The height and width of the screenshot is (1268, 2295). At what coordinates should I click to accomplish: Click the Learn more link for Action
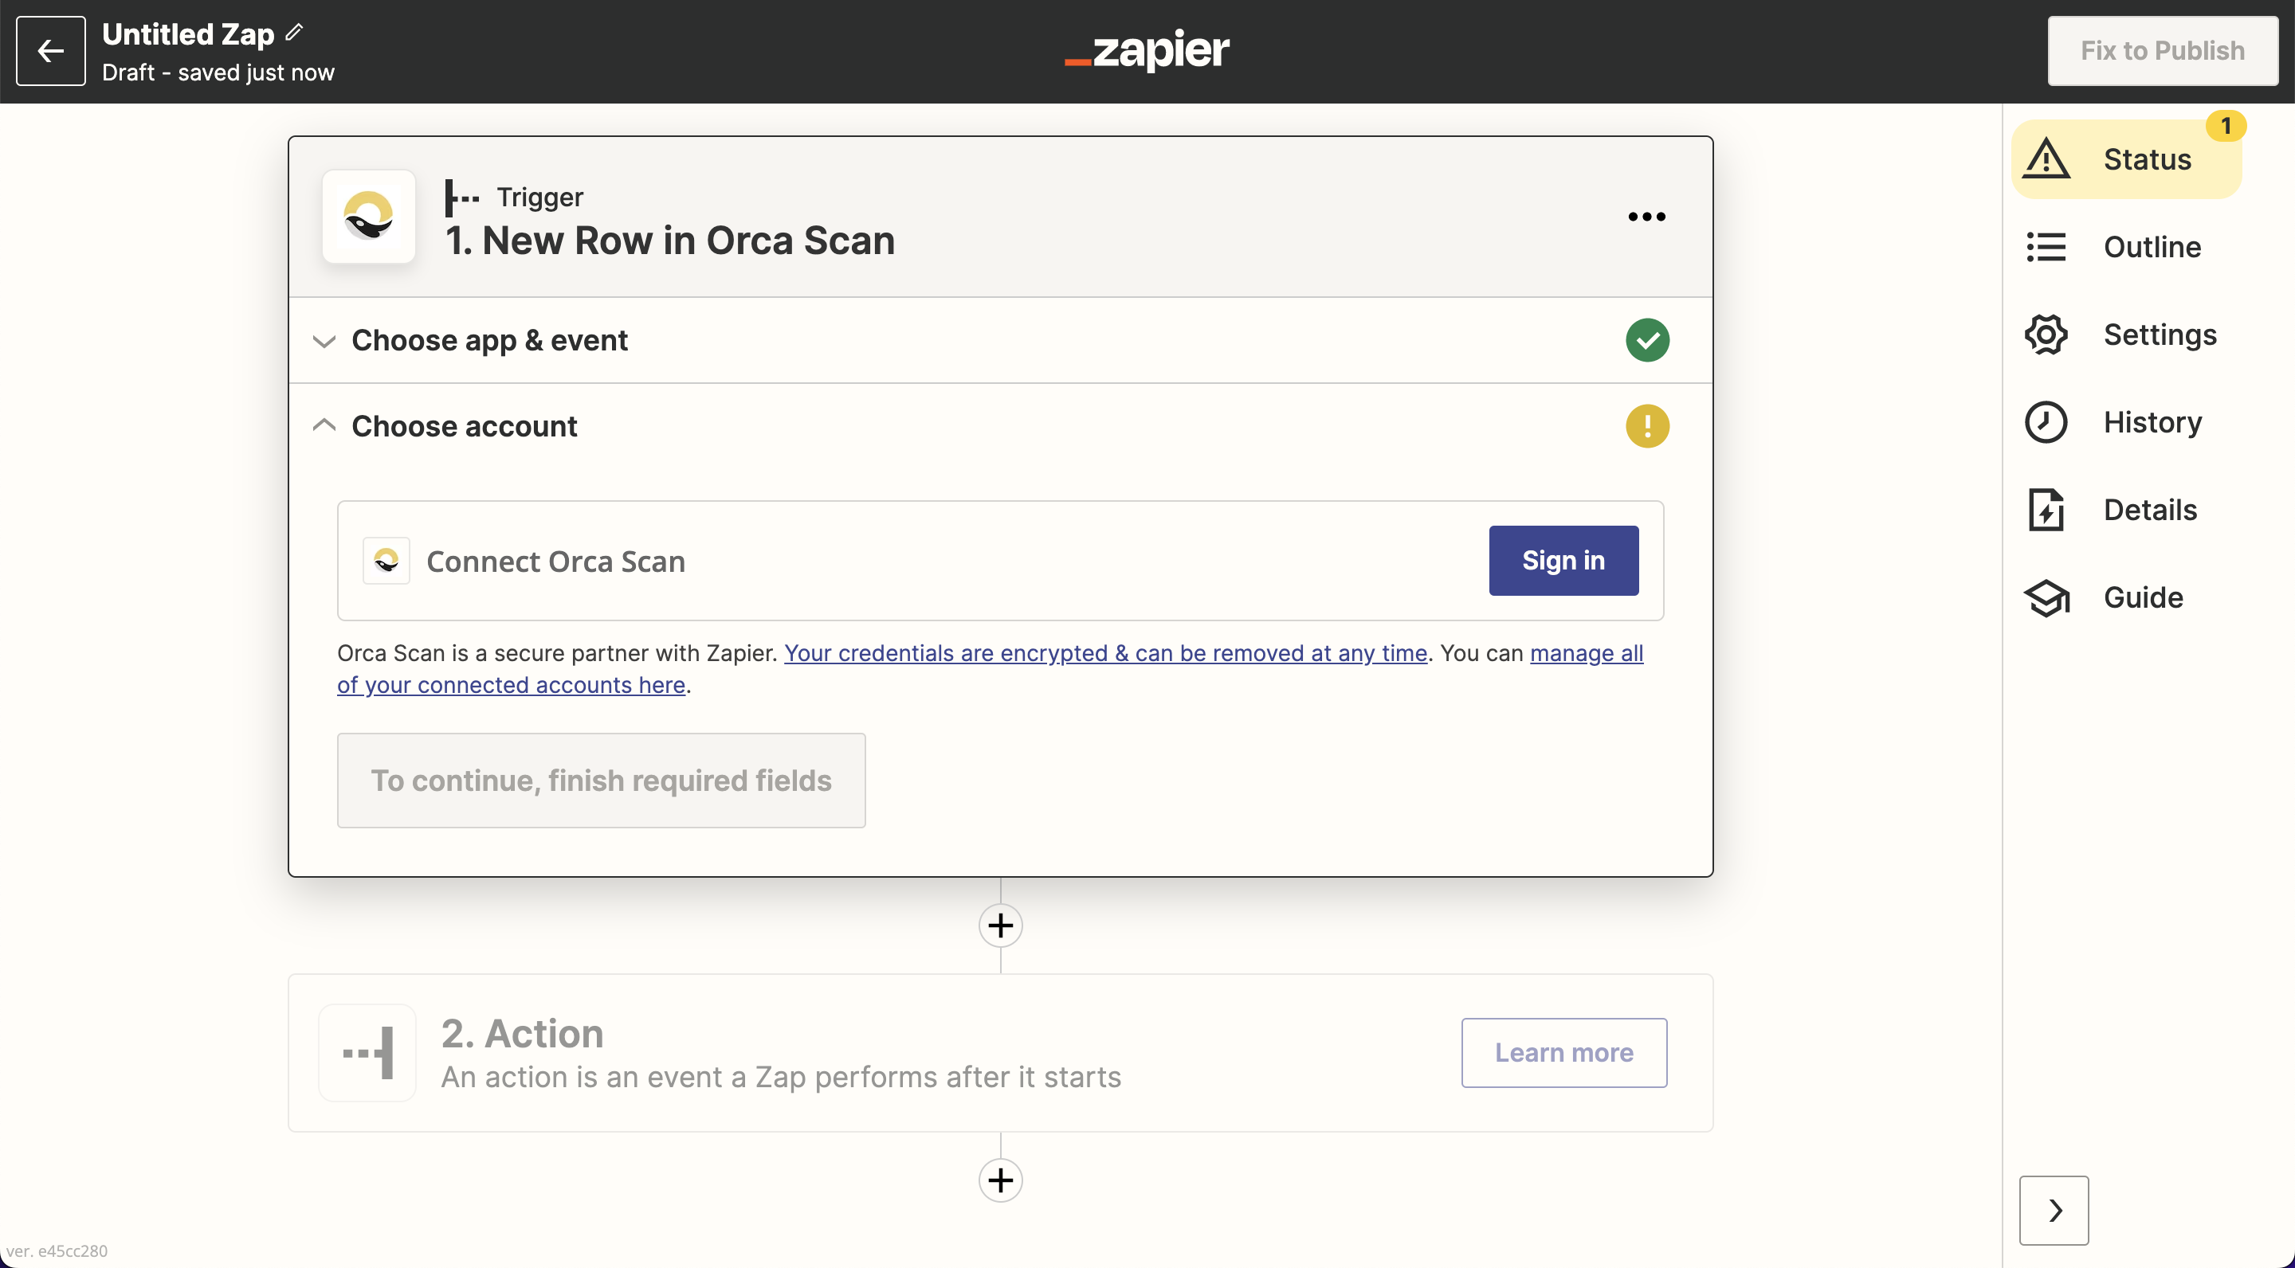[x=1563, y=1052]
